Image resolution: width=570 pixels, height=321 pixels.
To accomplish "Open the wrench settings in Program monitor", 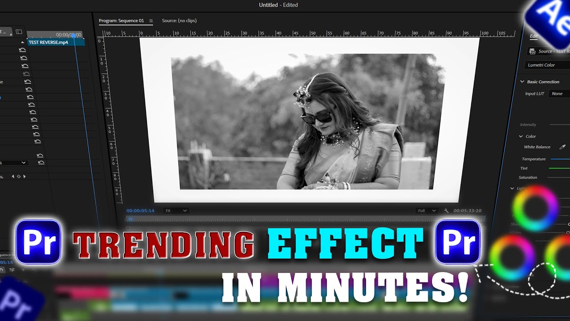I will (x=446, y=210).
